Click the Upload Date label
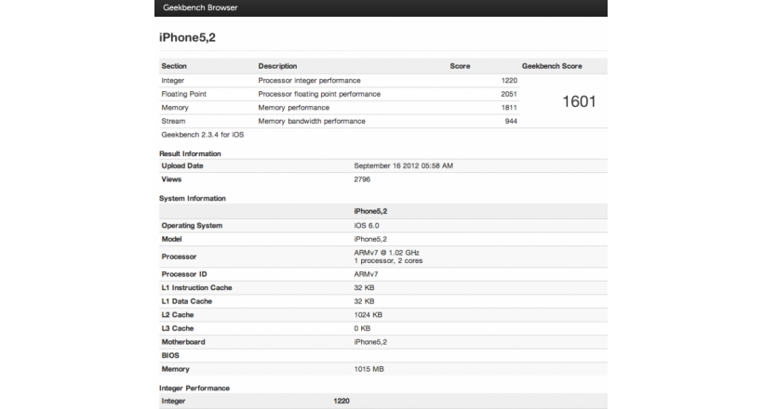 pos(182,165)
